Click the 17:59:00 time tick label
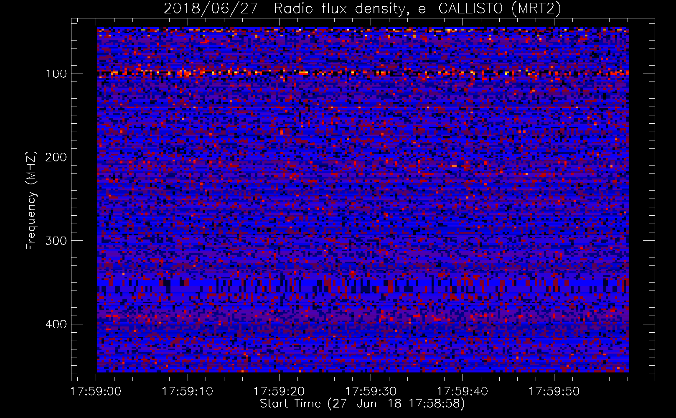The width and height of the screenshot is (676, 418). coord(96,392)
